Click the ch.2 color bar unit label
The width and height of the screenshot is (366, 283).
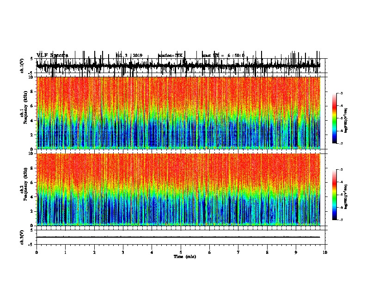346,197
